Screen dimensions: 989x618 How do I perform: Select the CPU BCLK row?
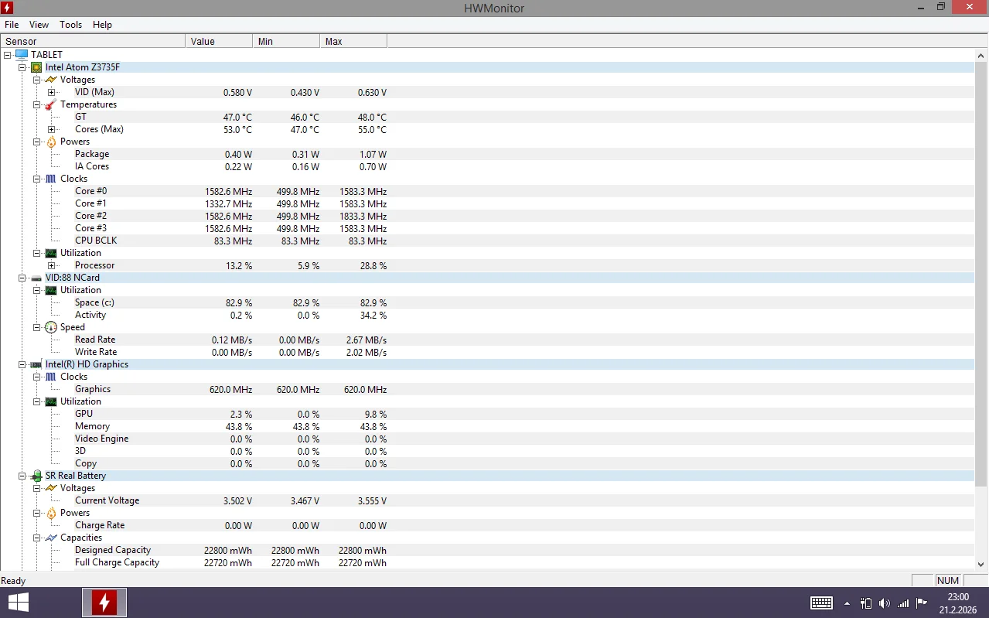click(x=487, y=241)
